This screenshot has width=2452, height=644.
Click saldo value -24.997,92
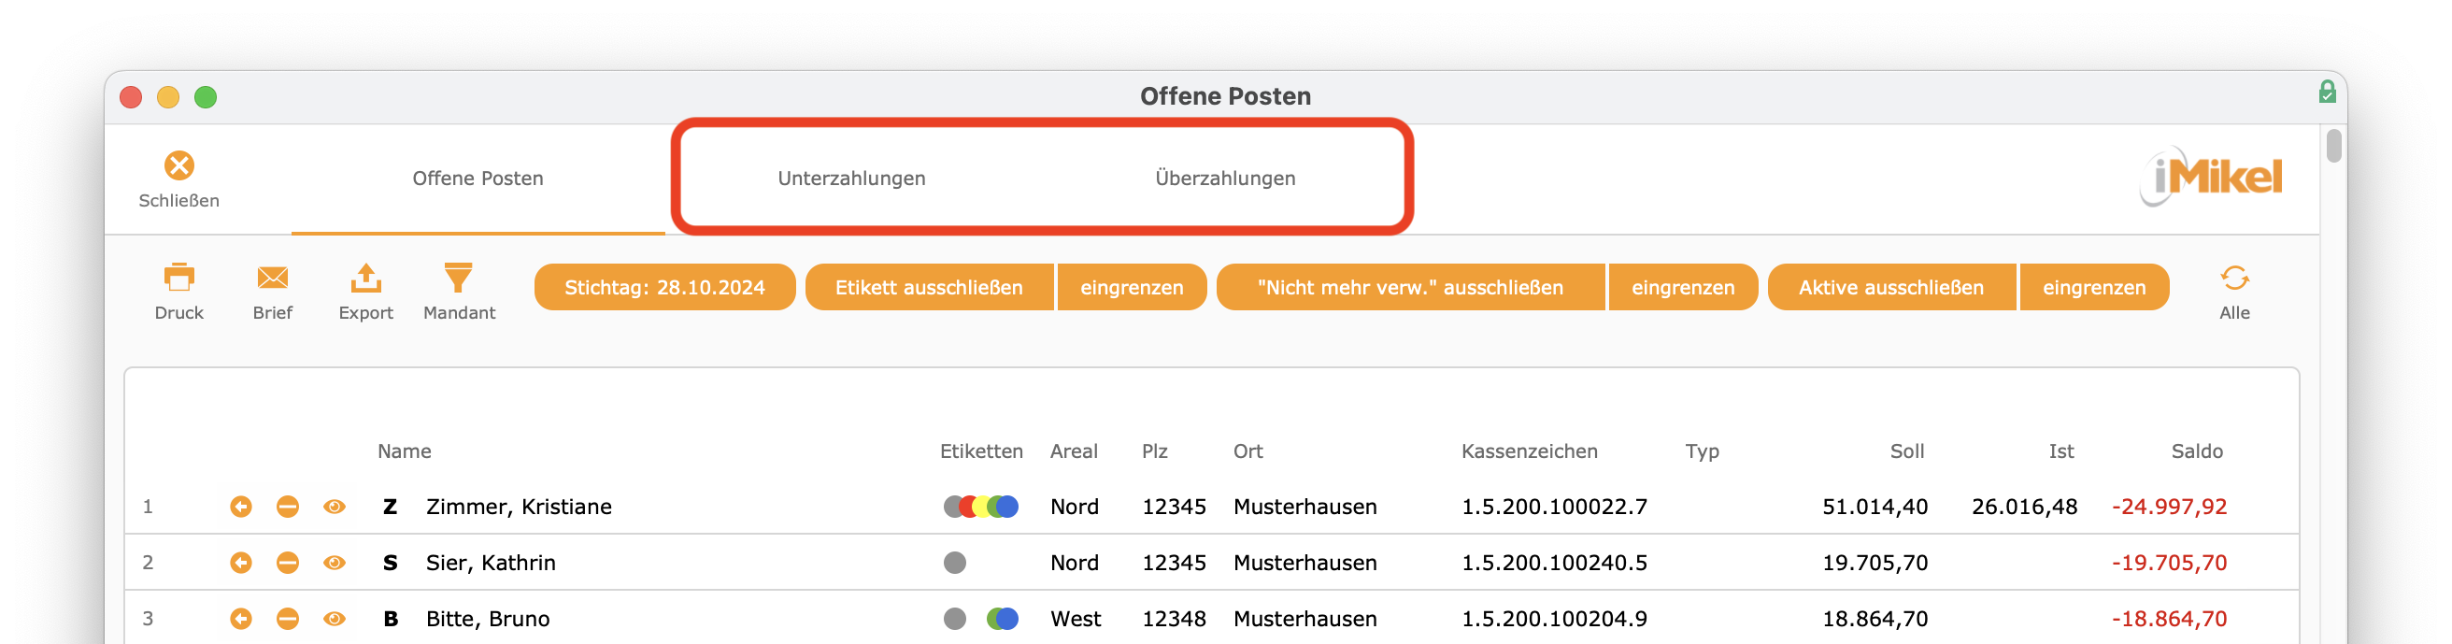coord(2169,507)
